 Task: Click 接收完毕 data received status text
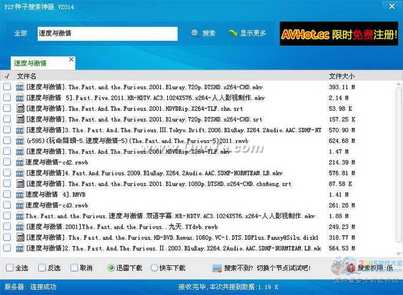[228, 287]
